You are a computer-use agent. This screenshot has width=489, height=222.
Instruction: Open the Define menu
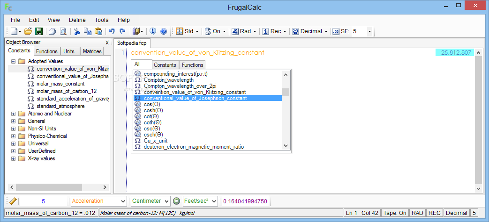(77, 20)
